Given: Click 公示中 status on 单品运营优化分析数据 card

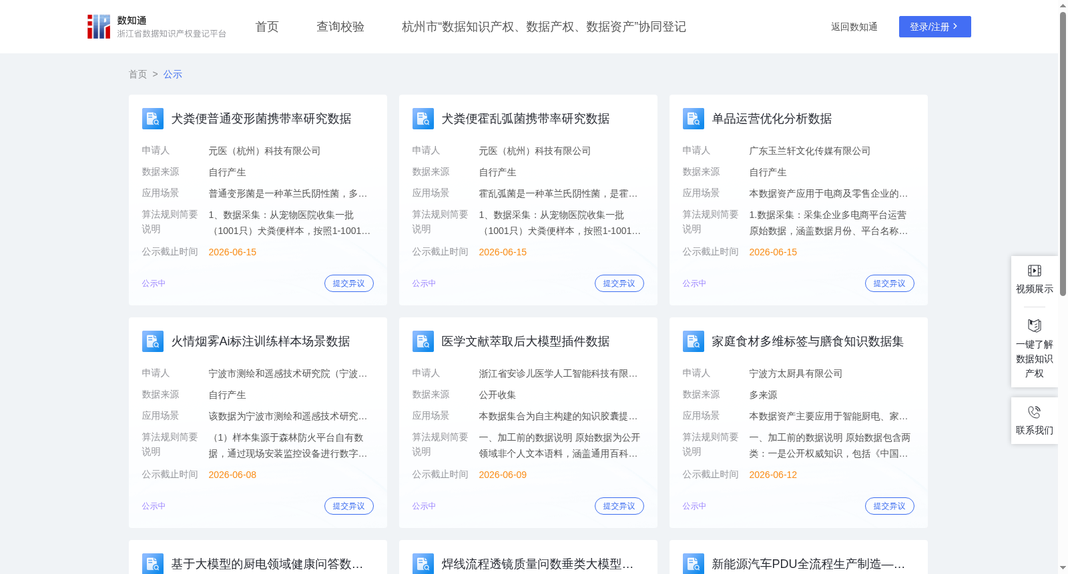Looking at the screenshot, I should (694, 283).
